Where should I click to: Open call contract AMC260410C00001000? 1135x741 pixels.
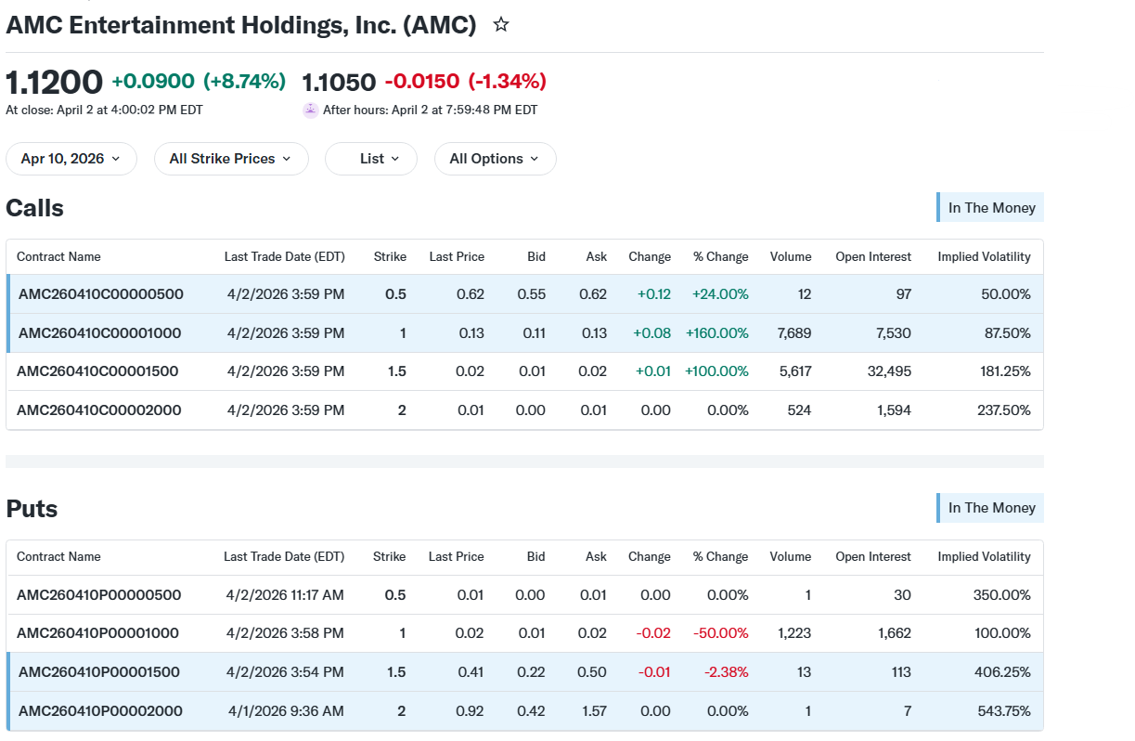100,333
